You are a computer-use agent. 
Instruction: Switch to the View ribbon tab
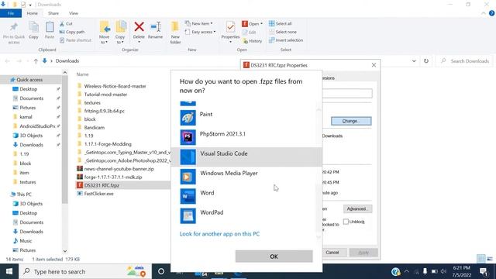coord(74,13)
